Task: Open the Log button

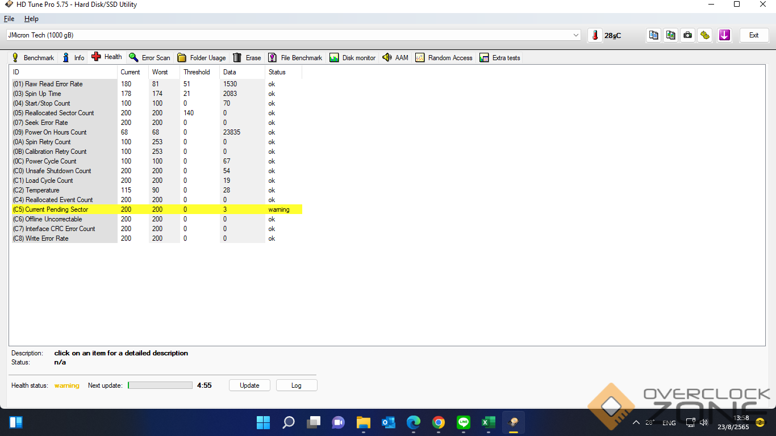Action: pos(297,385)
